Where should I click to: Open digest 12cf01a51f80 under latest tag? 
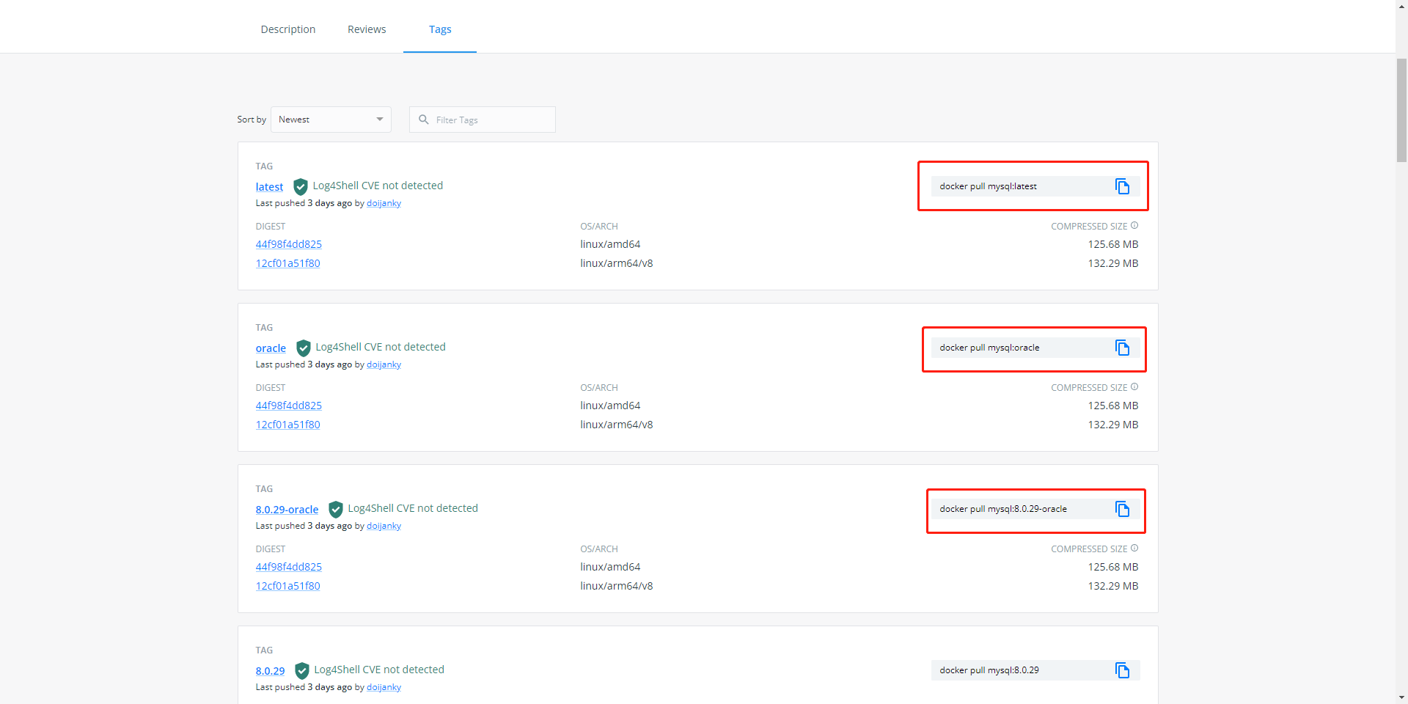287,263
